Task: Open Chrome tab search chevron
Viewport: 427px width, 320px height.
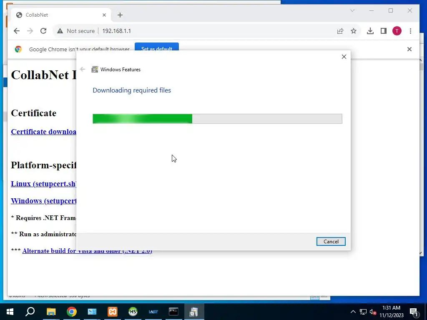Action: [352, 10]
